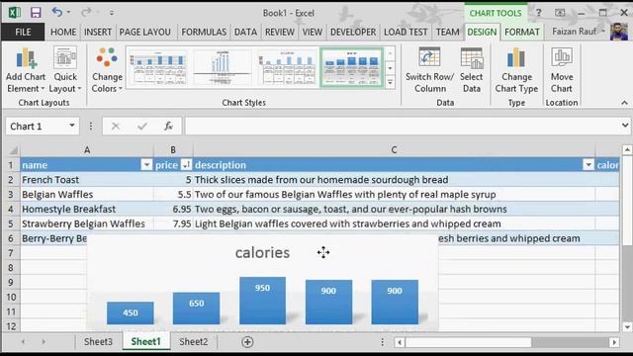Image resolution: width=633 pixels, height=356 pixels.
Task: Open the undo history dropdown arrow
Action: click(x=68, y=13)
